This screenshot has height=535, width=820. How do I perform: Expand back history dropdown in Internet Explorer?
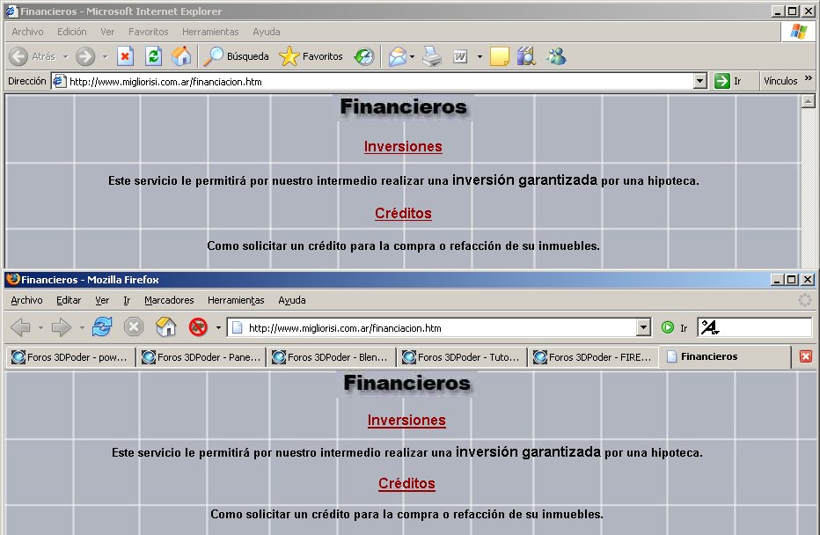[65, 56]
